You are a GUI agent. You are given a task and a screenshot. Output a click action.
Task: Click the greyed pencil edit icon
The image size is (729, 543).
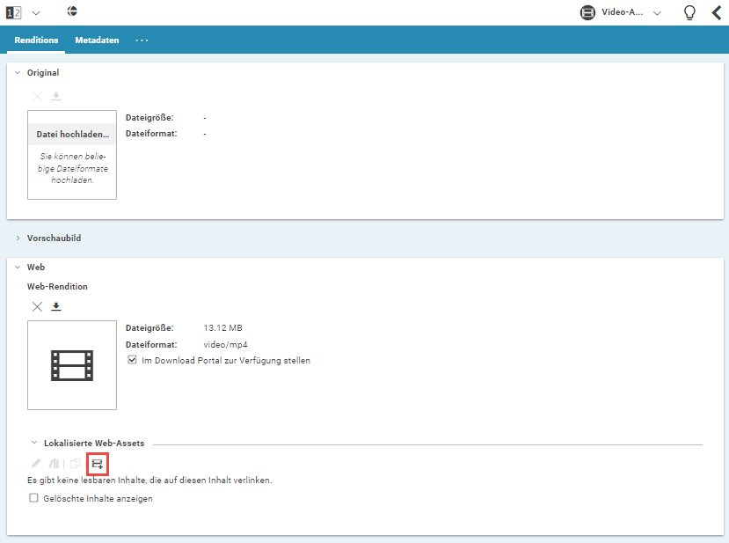[x=36, y=463]
